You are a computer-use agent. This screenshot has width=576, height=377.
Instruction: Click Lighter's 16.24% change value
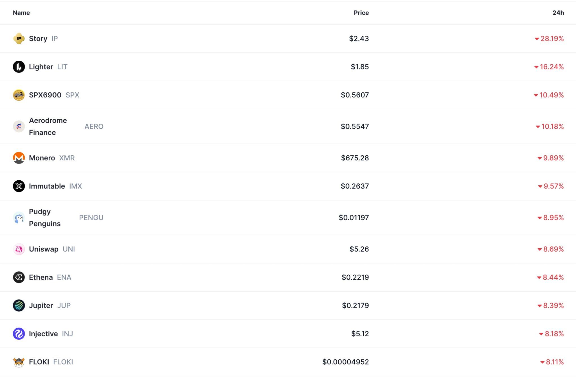551,67
